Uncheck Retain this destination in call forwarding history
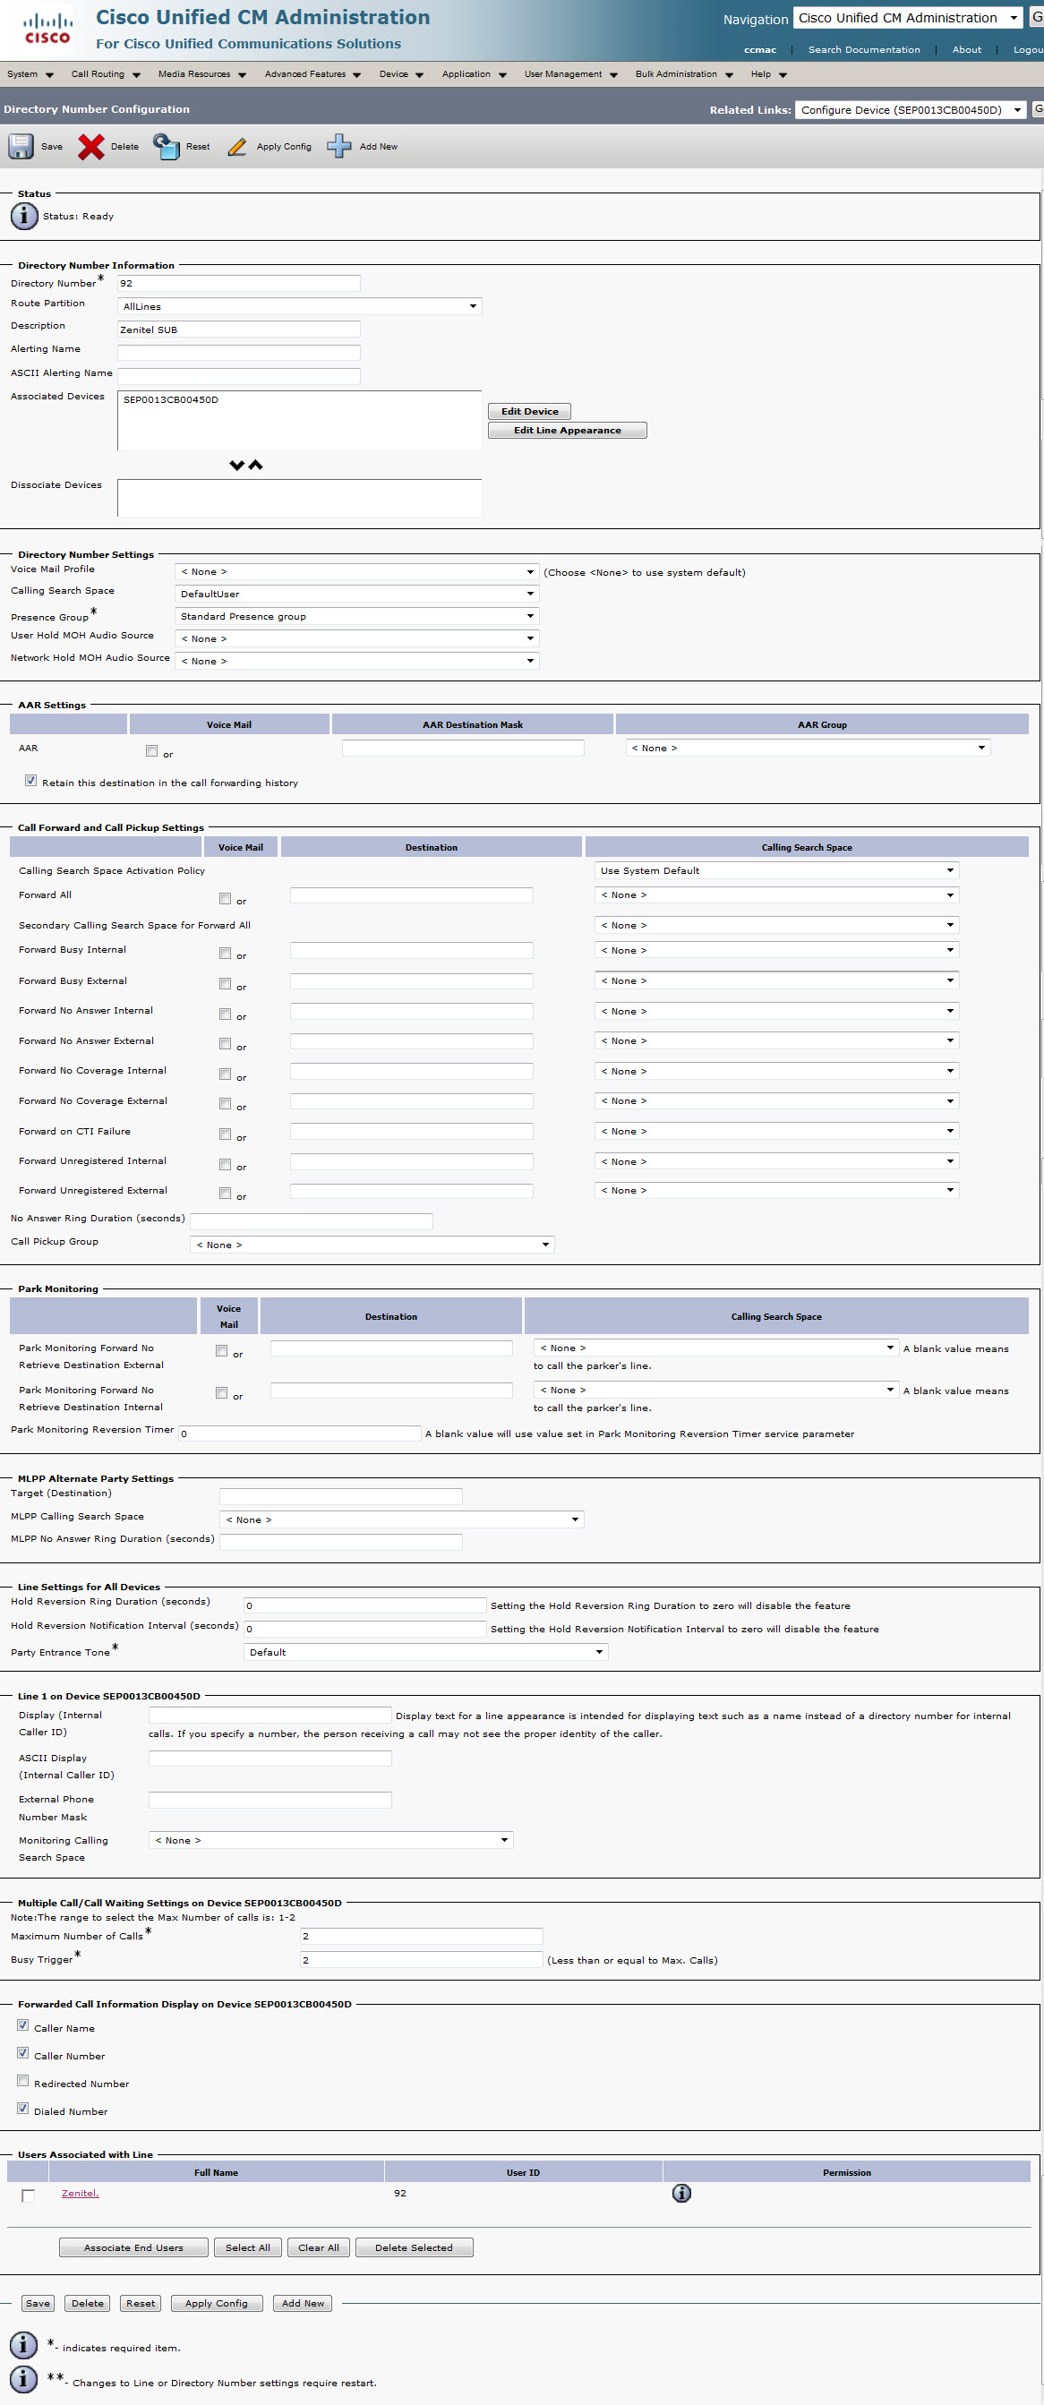 pyautogui.click(x=30, y=781)
